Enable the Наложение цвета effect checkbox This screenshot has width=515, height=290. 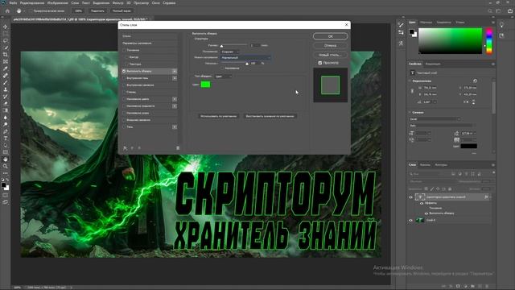tap(124, 99)
